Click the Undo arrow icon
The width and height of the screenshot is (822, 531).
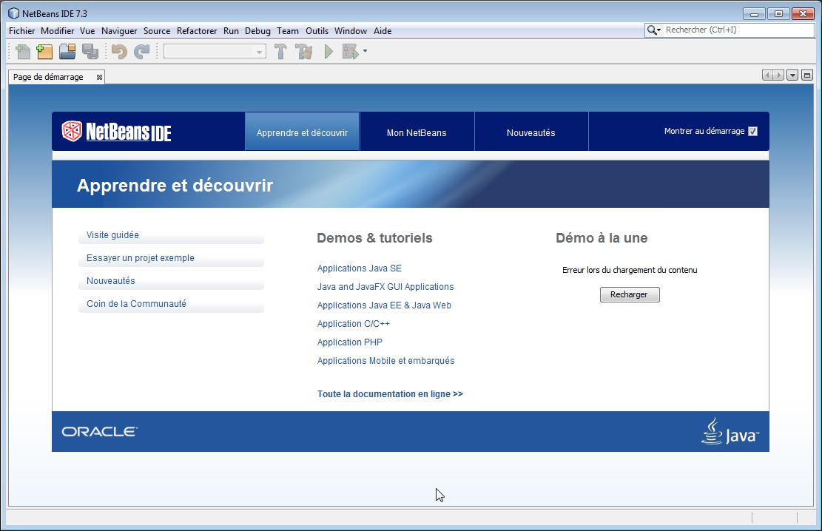[119, 51]
